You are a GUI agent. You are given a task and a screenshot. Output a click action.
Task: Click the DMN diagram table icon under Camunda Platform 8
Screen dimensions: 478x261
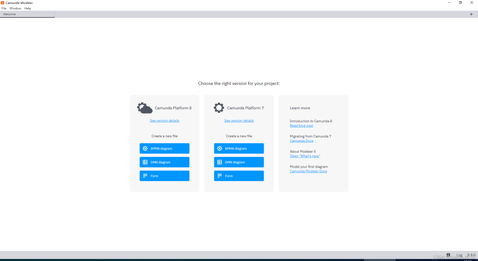(x=145, y=162)
